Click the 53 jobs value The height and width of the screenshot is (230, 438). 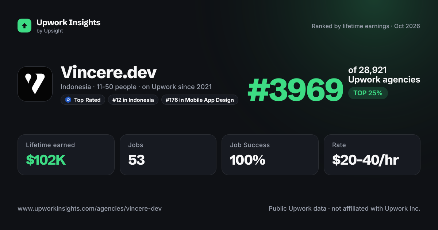click(137, 160)
